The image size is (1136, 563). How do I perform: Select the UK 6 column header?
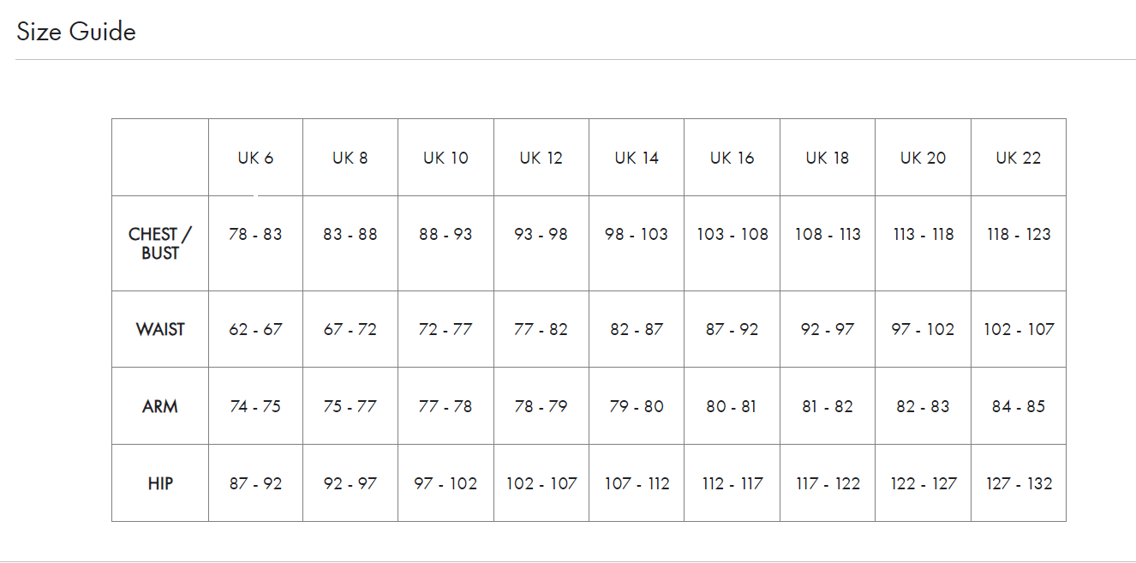[255, 158]
